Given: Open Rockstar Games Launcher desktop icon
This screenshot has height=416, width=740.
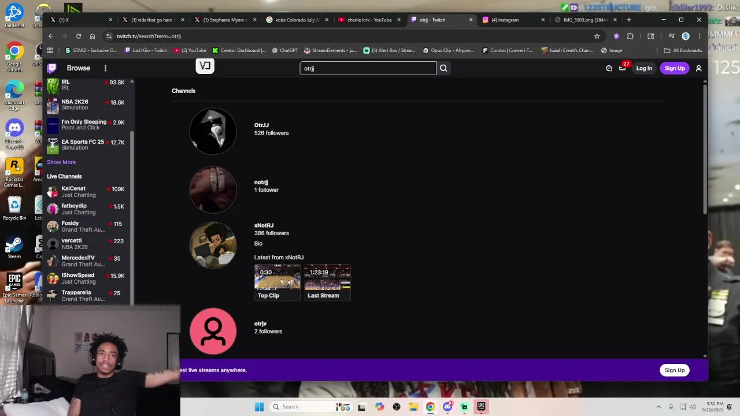Looking at the screenshot, I should [14, 173].
